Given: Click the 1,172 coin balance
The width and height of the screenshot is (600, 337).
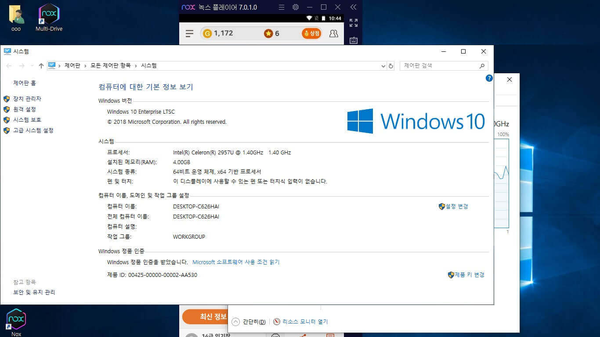Looking at the screenshot, I should pos(223,33).
